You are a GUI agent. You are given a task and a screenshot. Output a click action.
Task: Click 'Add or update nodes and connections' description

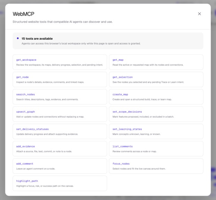coord(50,117)
